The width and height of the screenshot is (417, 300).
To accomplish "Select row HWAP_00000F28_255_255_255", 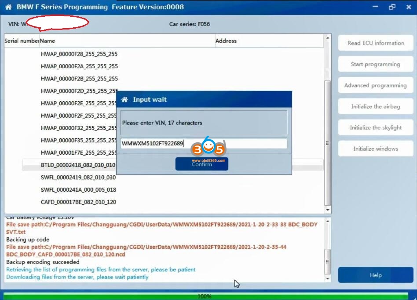I will click(x=79, y=54).
